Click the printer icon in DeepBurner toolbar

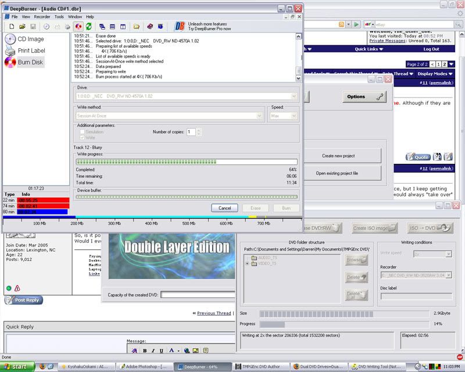67,27
